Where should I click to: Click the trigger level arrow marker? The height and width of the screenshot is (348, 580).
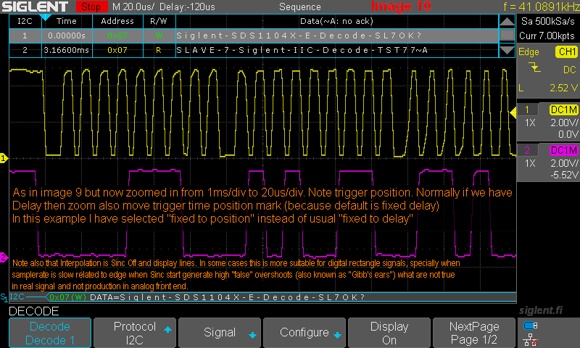coord(513,113)
